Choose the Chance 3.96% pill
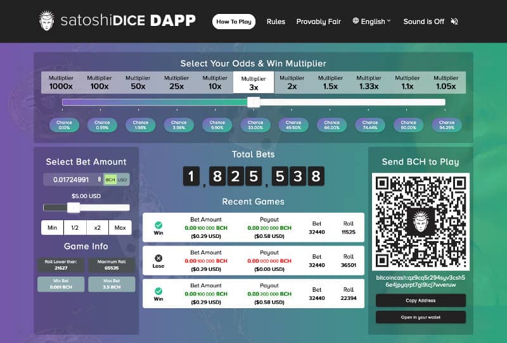507x343 pixels. [179, 125]
